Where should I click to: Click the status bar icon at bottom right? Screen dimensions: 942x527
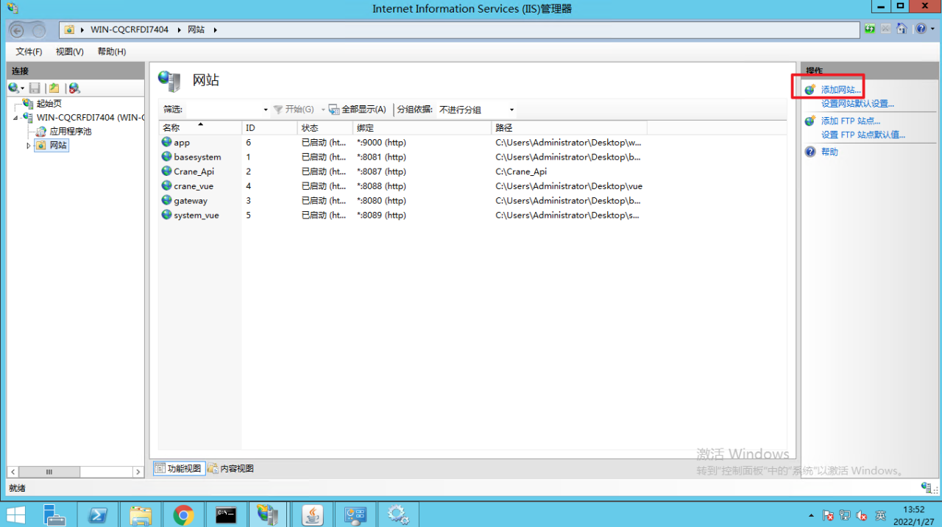927,487
